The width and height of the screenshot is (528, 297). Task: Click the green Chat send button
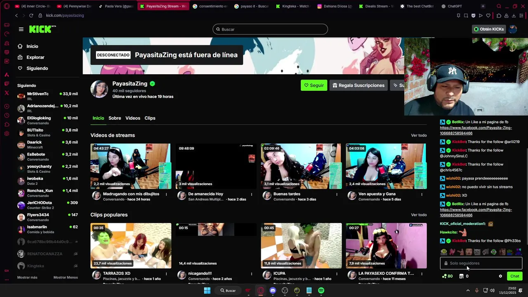(515, 276)
